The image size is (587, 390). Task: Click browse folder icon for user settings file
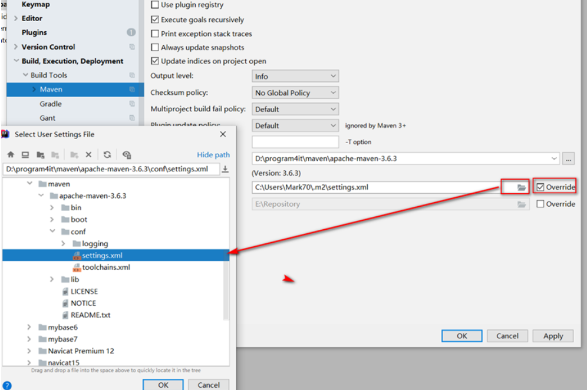coord(522,187)
